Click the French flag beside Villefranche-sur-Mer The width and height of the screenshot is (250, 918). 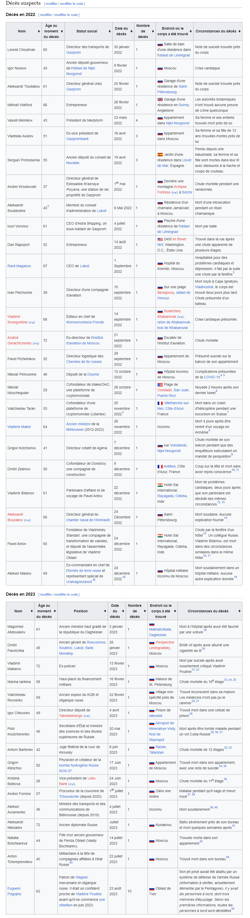click(x=160, y=403)
